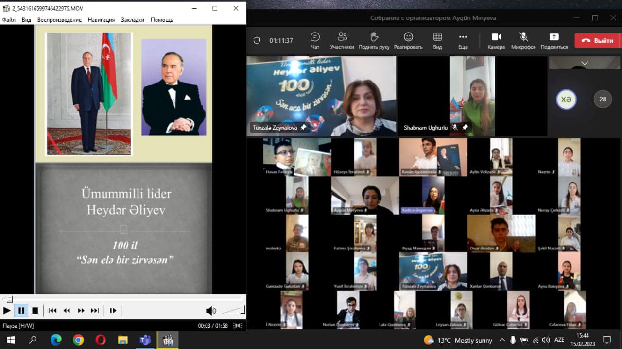The height and width of the screenshot is (349, 622).
Task: Open the Помощь menu
Action: pyautogui.click(x=162, y=20)
